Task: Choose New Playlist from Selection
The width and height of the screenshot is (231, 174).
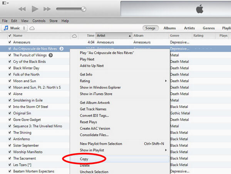Action: 120,144
